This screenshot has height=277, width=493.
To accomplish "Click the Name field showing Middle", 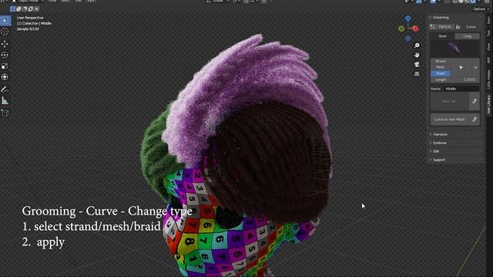I will (x=461, y=89).
